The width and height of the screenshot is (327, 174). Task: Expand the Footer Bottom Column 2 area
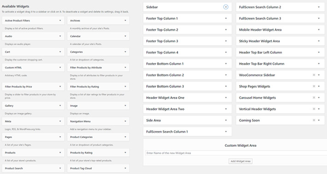tap(226, 75)
